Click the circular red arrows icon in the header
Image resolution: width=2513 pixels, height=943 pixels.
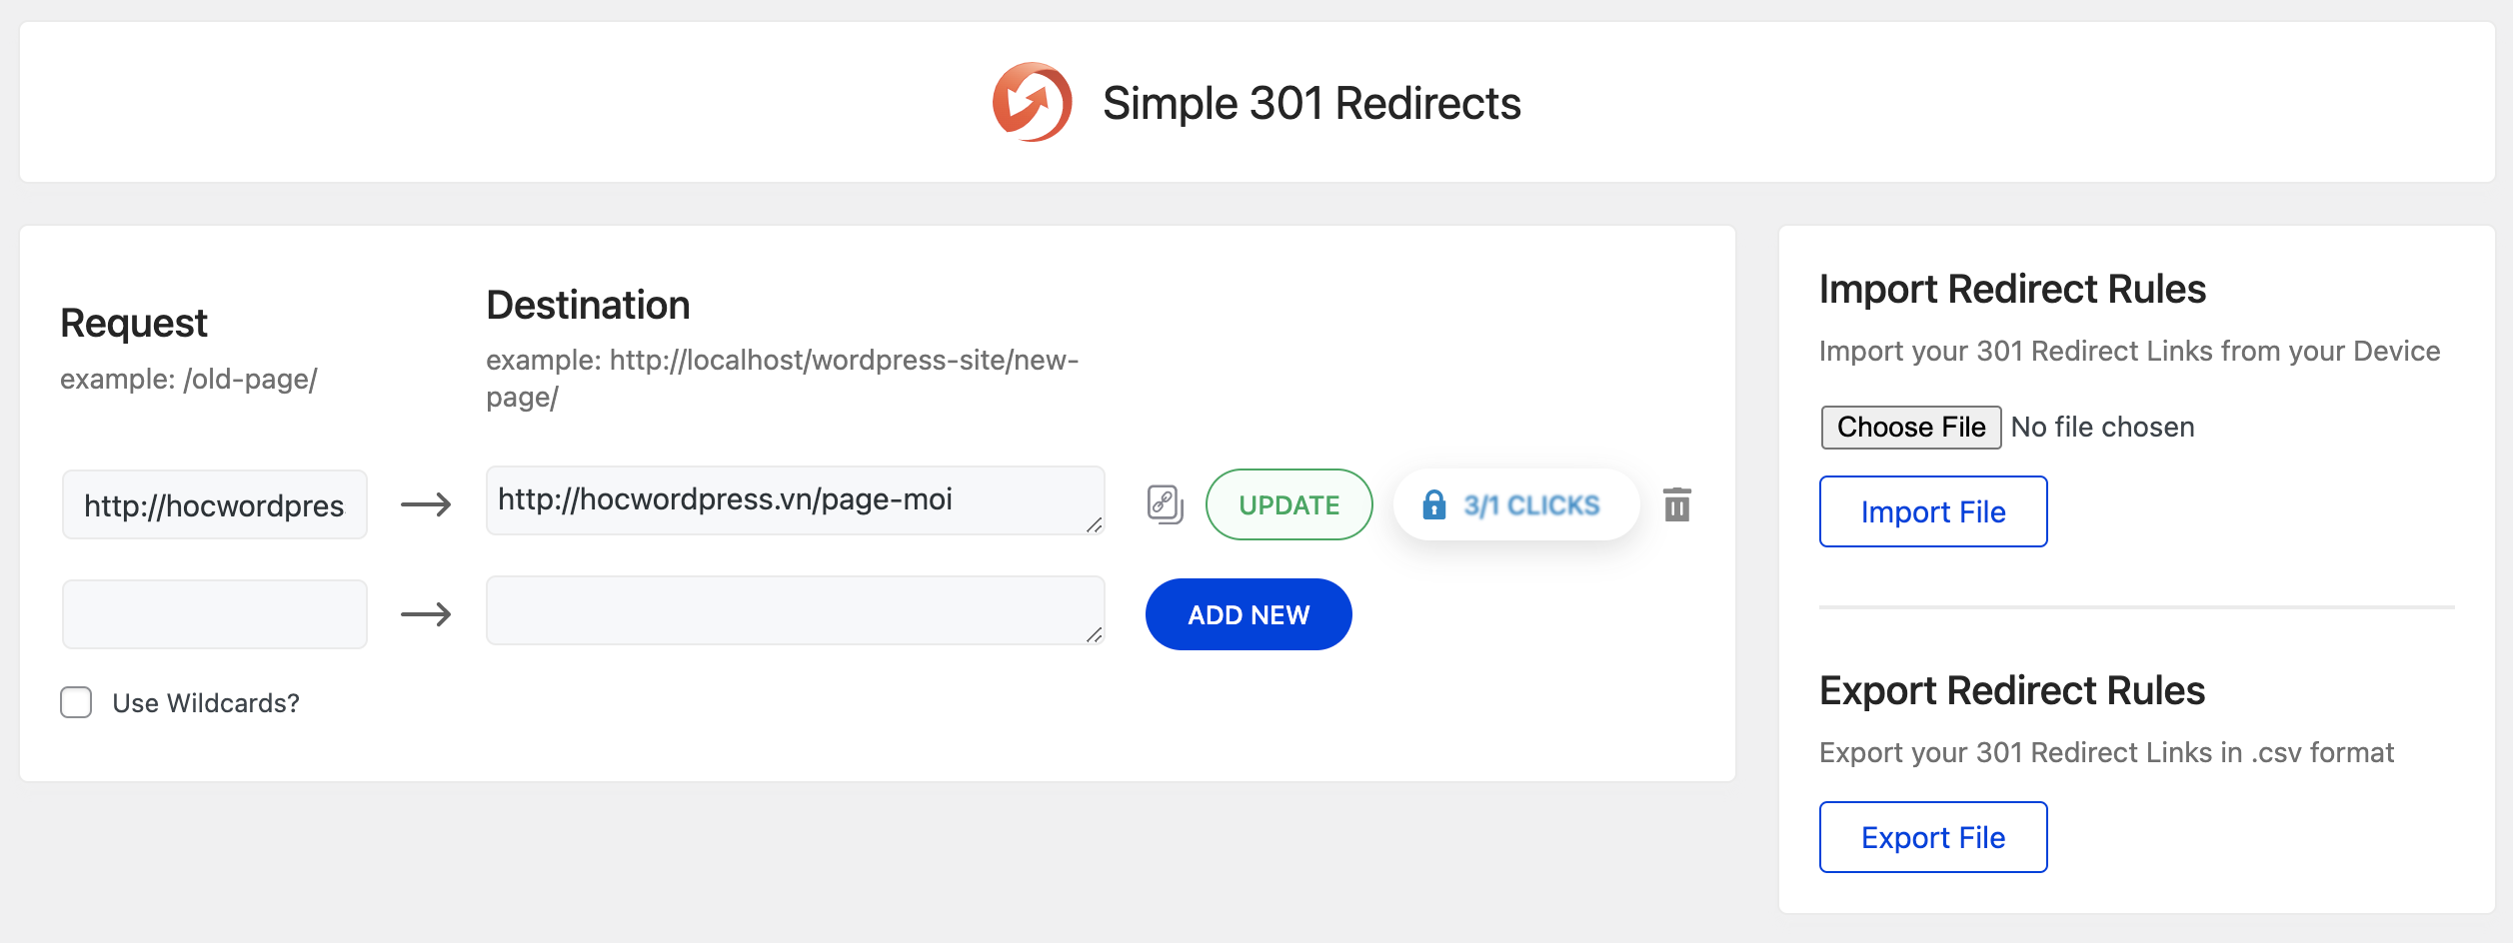pyautogui.click(x=1032, y=103)
